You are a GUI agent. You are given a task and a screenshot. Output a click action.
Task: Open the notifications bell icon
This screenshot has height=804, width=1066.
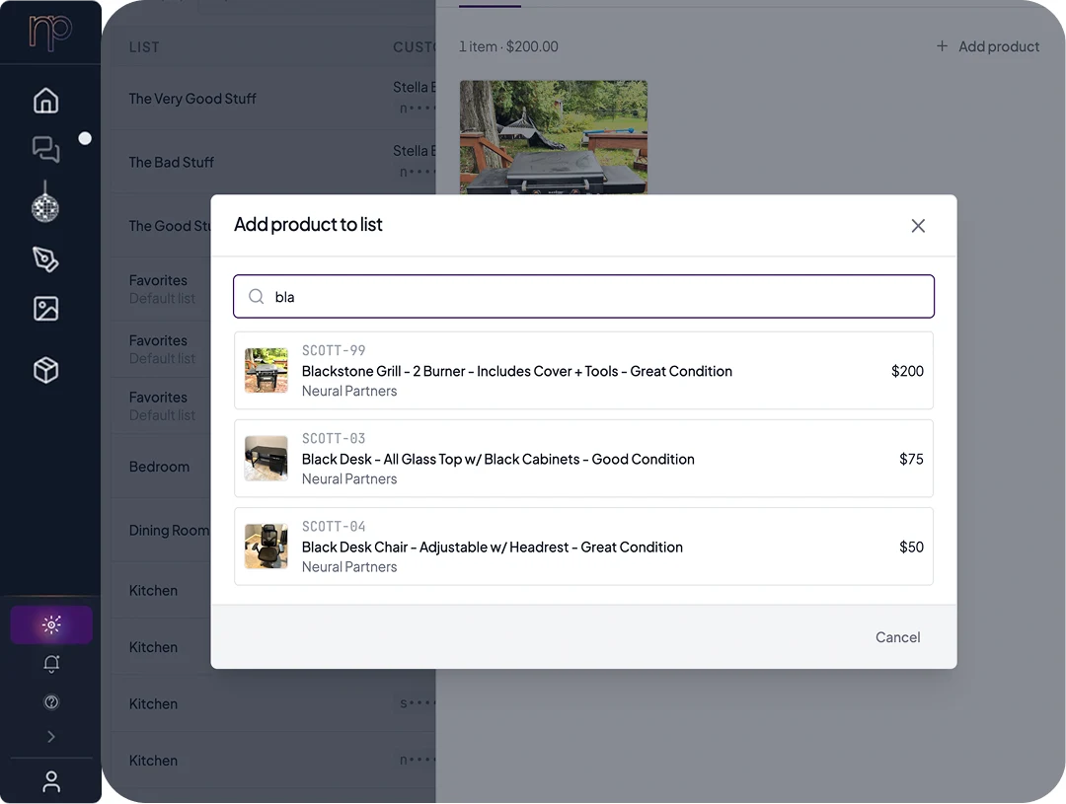point(51,663)
